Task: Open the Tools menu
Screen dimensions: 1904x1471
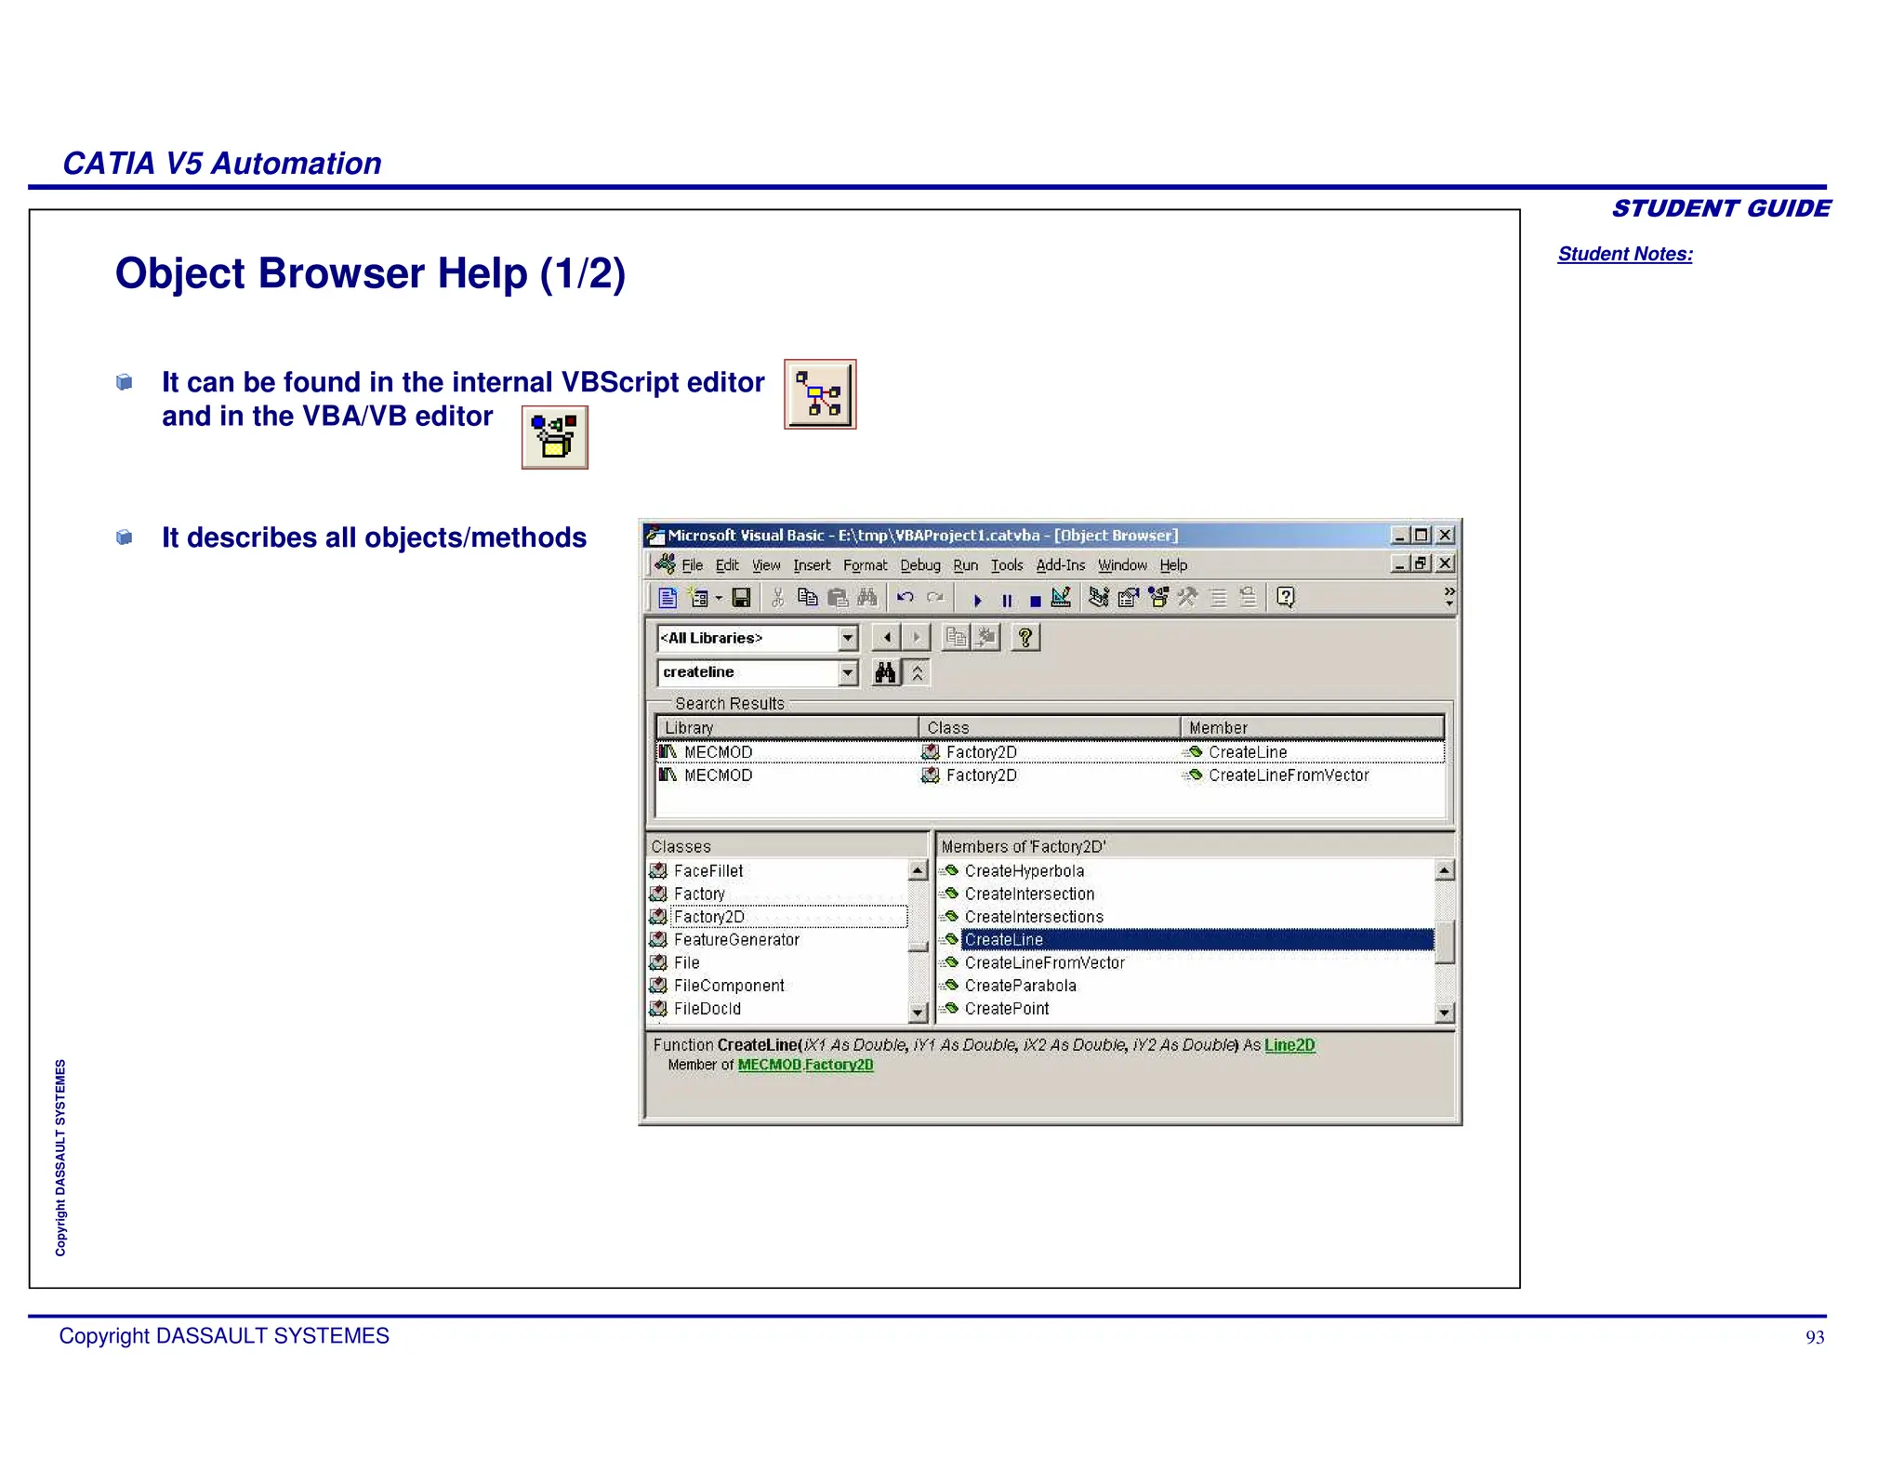Action: [1007, 565]
